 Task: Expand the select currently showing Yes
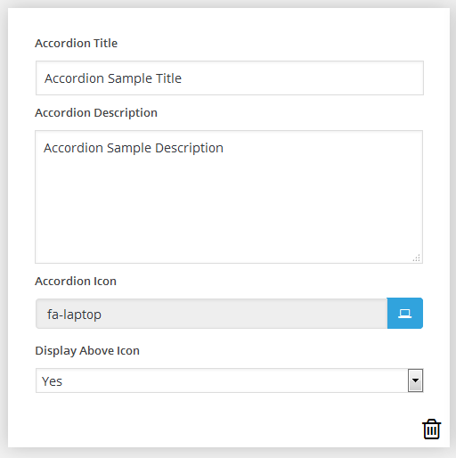coord(230,380)
